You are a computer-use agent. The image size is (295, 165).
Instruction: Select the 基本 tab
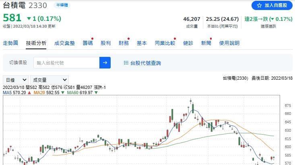click(x=142, y=43)
